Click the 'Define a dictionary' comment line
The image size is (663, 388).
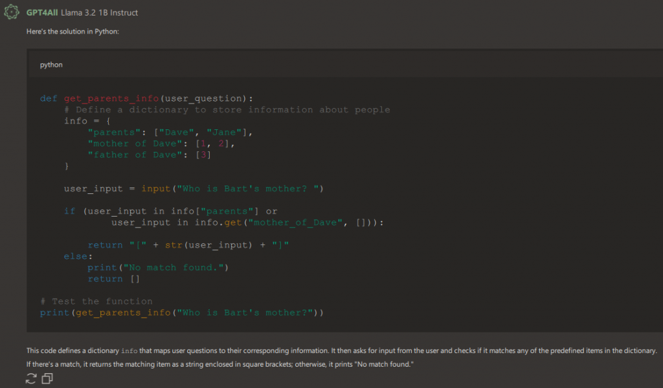tap(232, 110)
